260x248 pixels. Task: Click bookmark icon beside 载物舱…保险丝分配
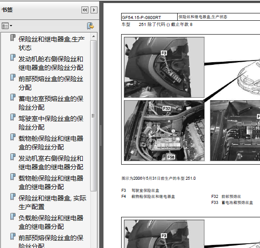13,137
